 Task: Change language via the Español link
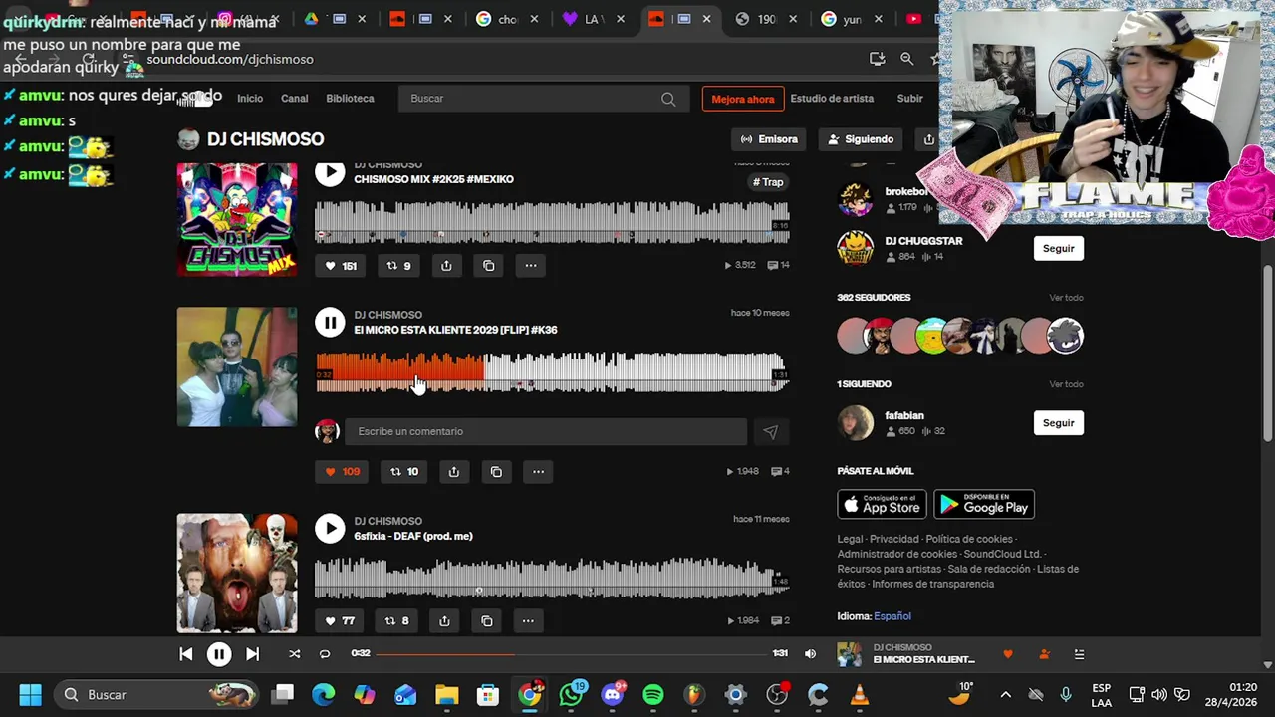[892, 616]
